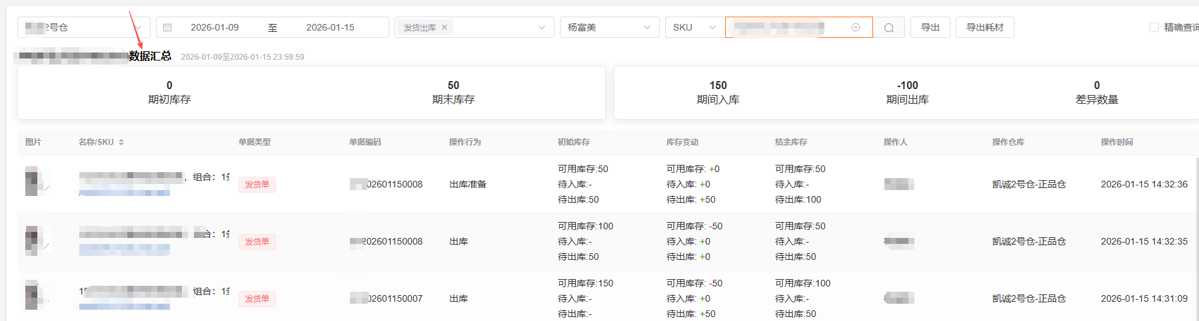Click the 导出 export button

coord(930,27)
